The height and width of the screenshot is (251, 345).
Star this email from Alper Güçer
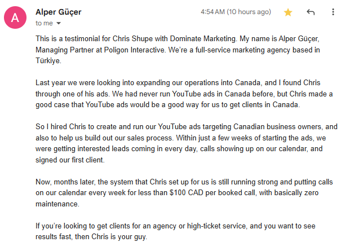[288, 12]
